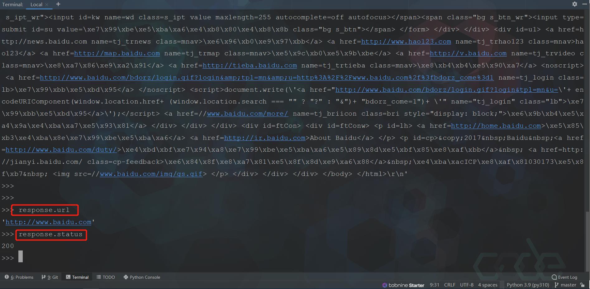Open the img/gs.gif link
The height and width of the screenshot is (289, 590).
[x=151, y=174]
